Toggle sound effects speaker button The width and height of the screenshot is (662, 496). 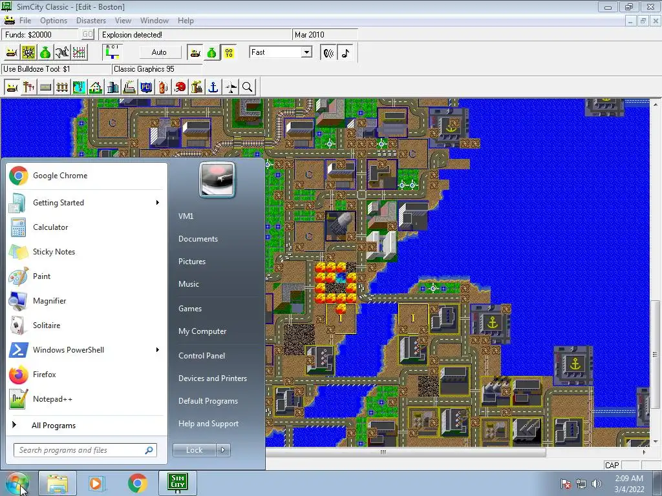coord(328,53)
